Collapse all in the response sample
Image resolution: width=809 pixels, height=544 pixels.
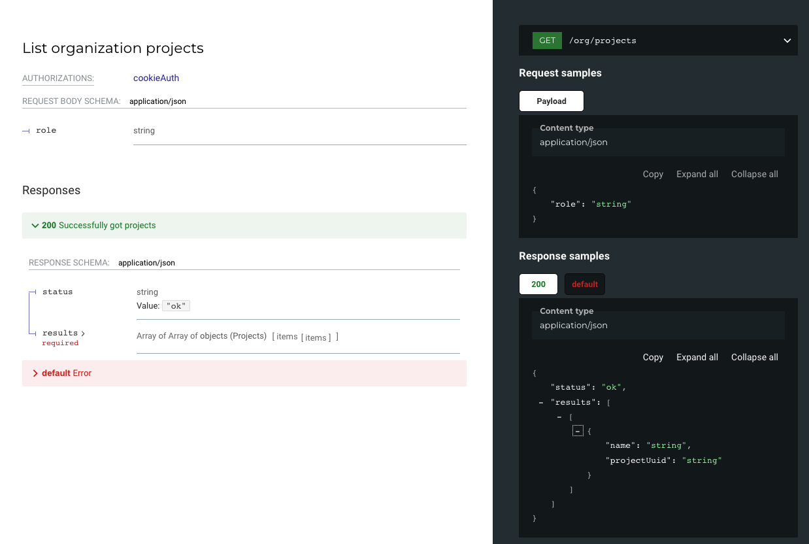(755, 357)
